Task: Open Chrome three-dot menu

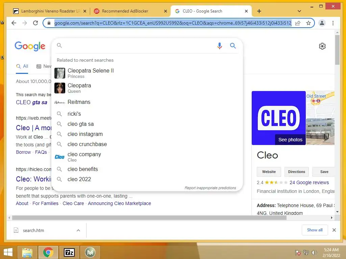Action: tap(333, 23)
